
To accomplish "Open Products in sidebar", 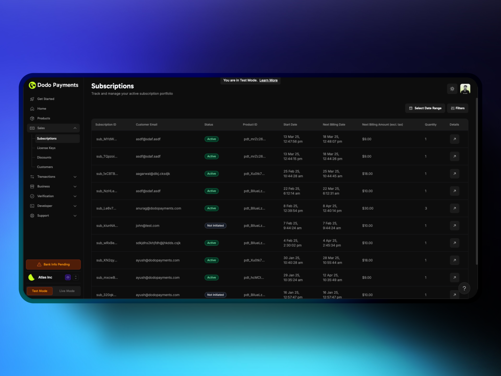I will (x=53, y=118).
